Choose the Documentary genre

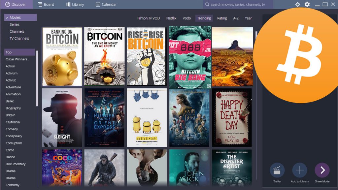(16, 164)
